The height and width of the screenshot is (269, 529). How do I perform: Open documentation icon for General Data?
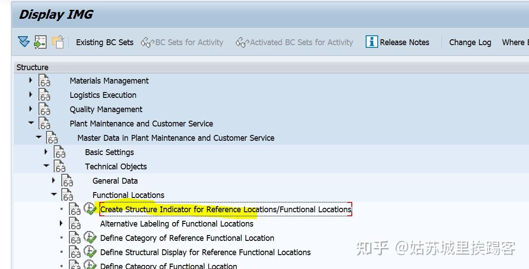pos(67,181)
